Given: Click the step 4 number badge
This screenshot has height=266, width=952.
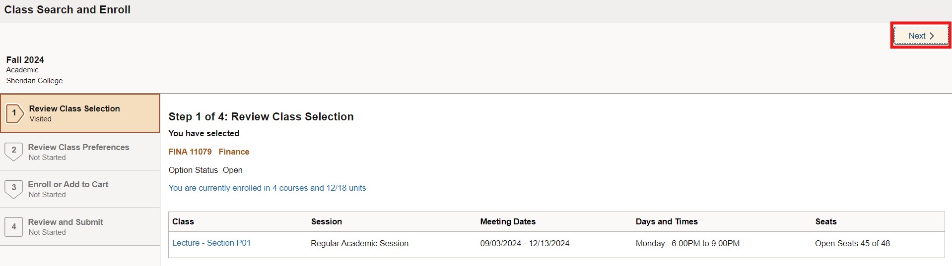Looking at the screenshot, I should point(14,227).
